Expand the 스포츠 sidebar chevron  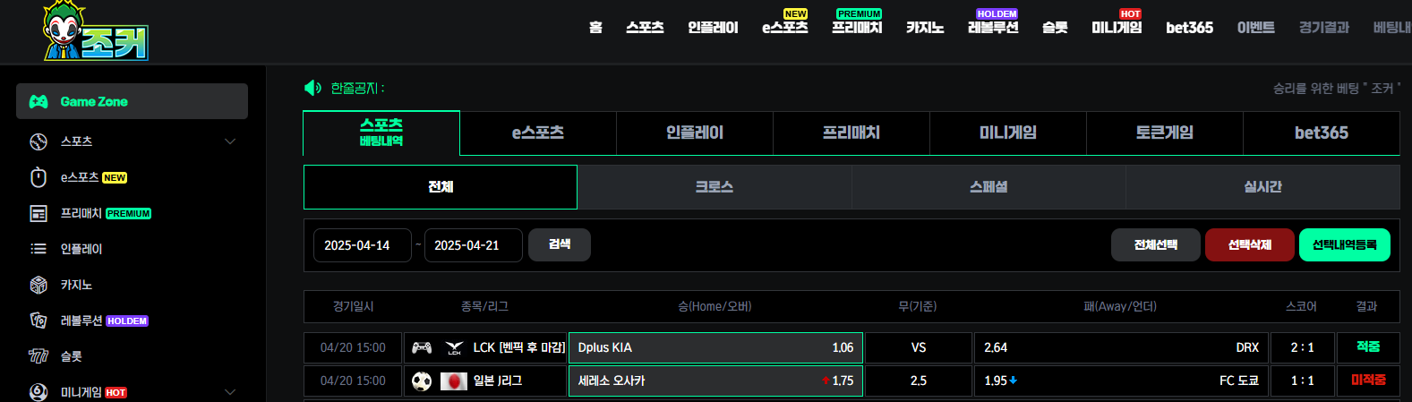(230, 141)
